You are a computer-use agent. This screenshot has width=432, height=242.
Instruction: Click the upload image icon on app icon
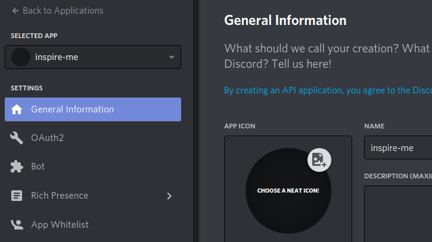click(x=319, y=160)
